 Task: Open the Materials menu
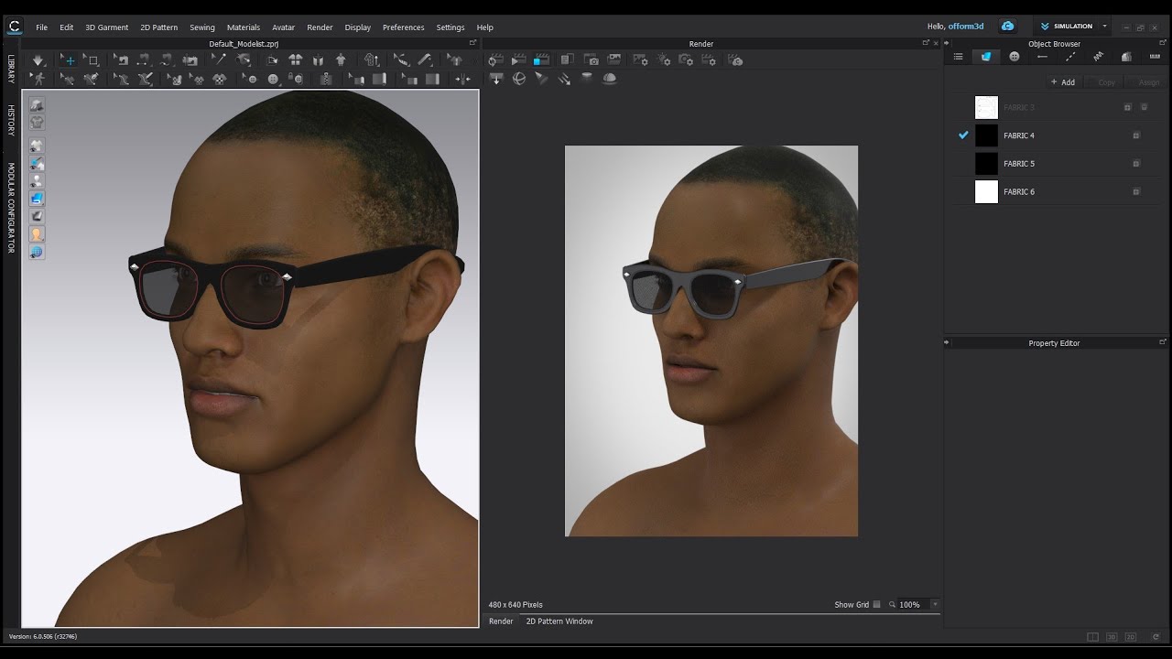(x=244, y=27)
